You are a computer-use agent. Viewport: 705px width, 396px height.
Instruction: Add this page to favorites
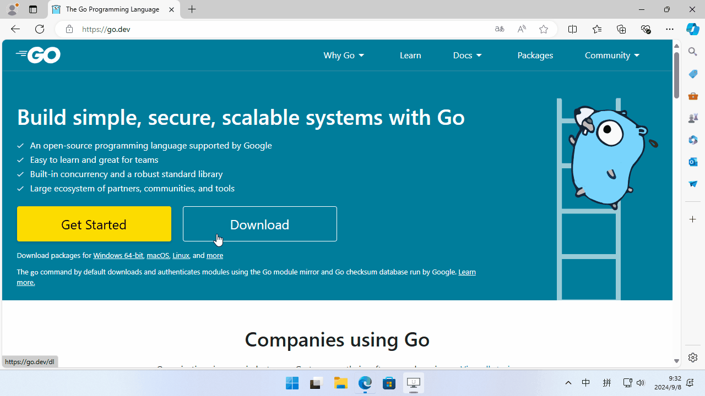543,29
